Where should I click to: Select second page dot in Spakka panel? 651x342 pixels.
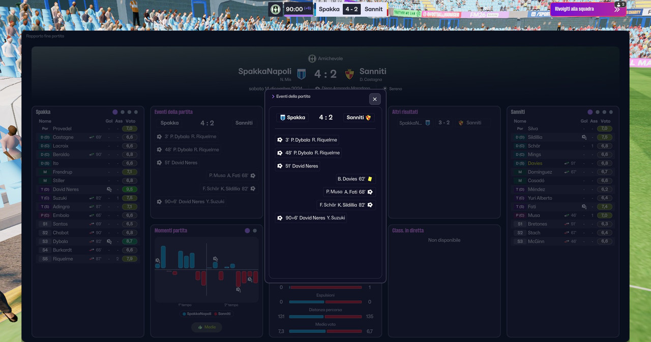click(123, 112)
